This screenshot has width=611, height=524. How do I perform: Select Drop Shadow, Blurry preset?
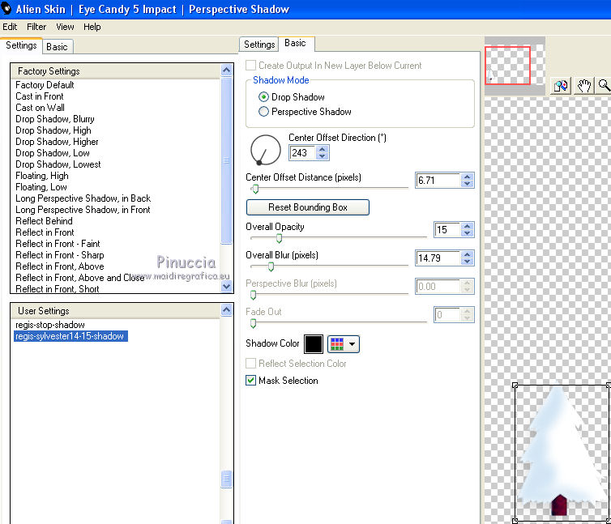tap(55, 119)
